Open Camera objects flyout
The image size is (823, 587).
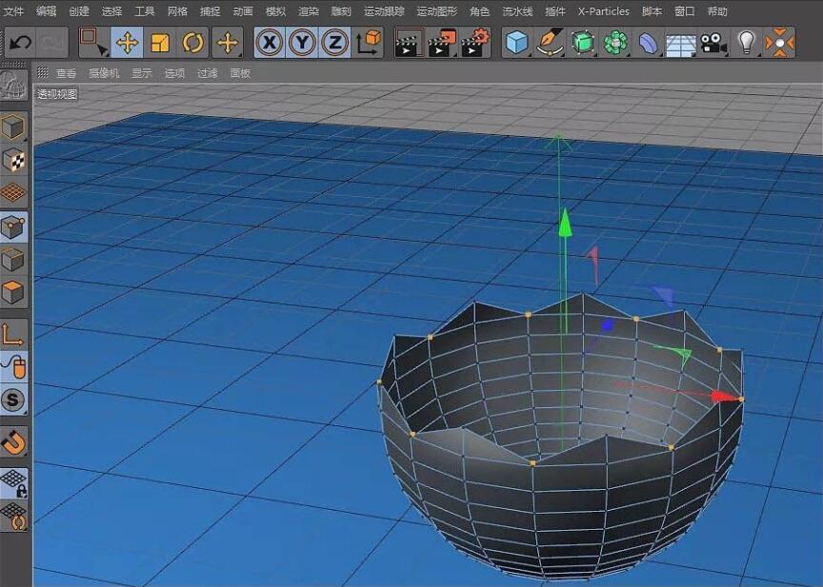tap(714, 43)
